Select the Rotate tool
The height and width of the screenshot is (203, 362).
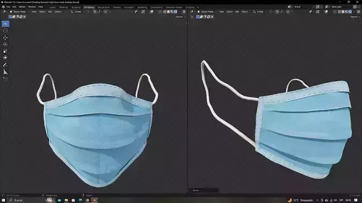coord(5,44)
